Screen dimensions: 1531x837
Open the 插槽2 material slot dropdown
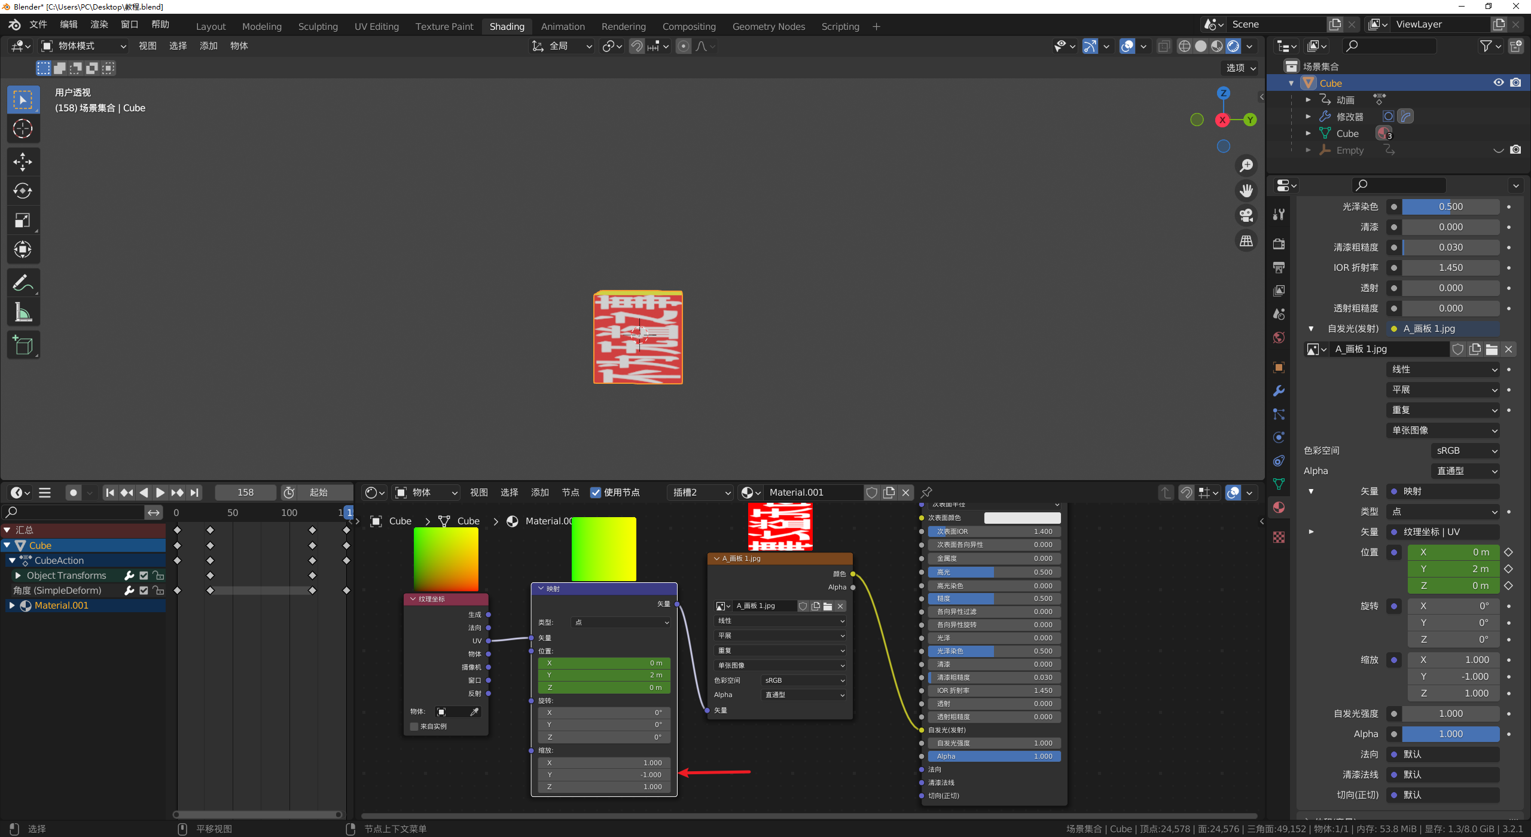coord(701,493)
